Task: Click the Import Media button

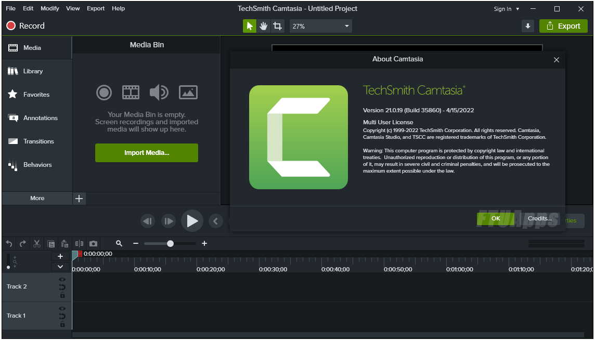Action: (147, 153)
